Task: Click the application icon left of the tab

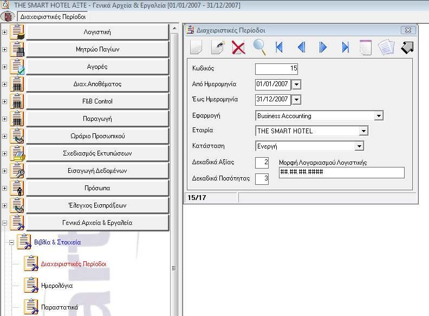Action: 8,17
